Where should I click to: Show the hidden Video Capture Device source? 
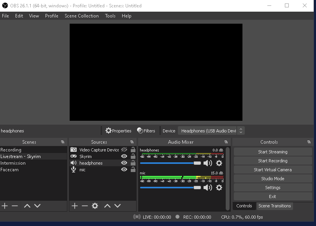point(124,150)
